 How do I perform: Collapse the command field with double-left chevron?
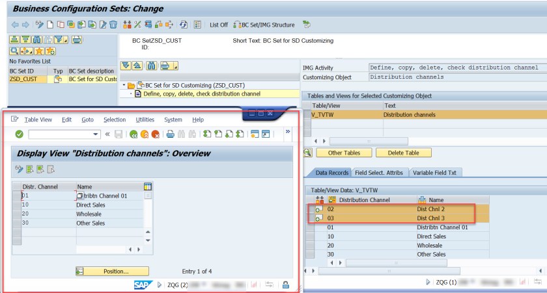(107, 134)
